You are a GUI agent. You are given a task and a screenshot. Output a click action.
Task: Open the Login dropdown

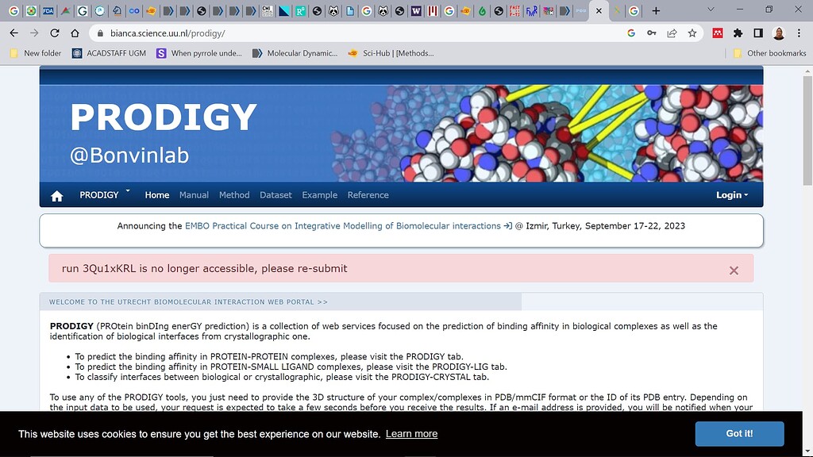(730, 194)
